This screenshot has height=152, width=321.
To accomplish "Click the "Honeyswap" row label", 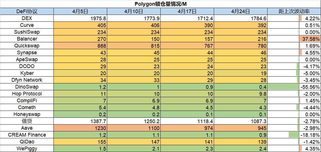I will pyautogui.click(x=27, y=114).
